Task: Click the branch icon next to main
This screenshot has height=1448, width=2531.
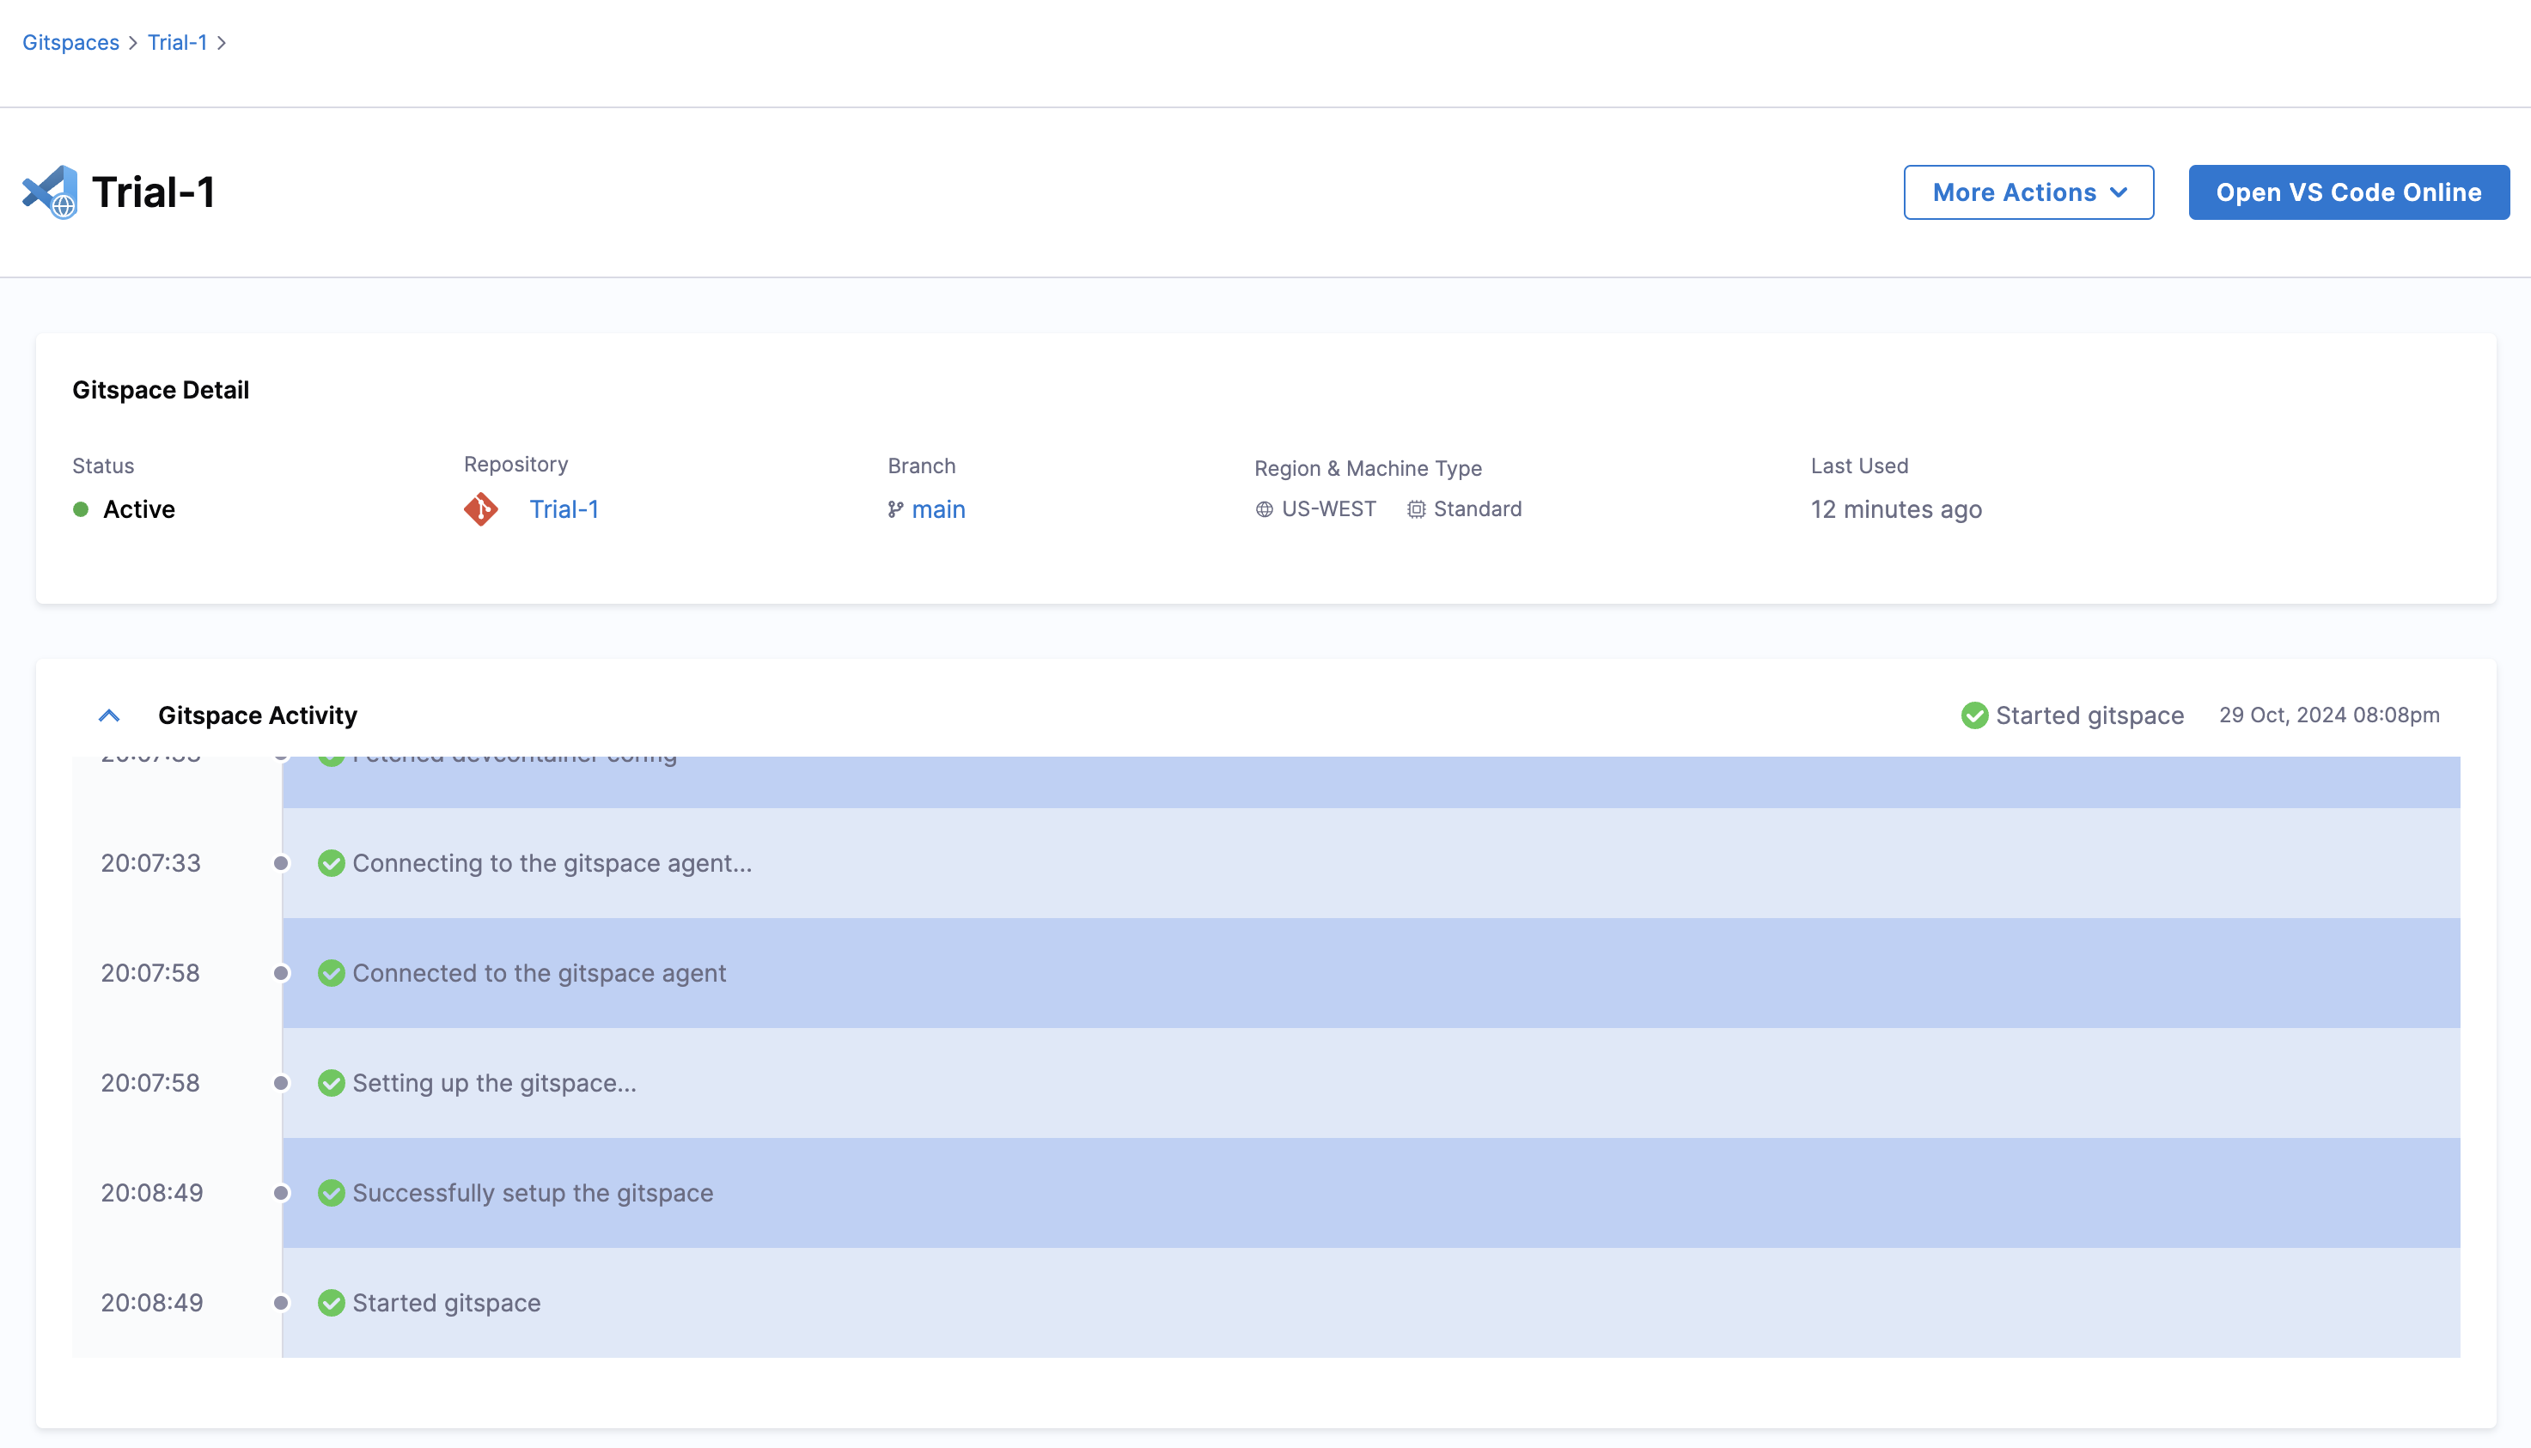Action: tap(895, 509)
